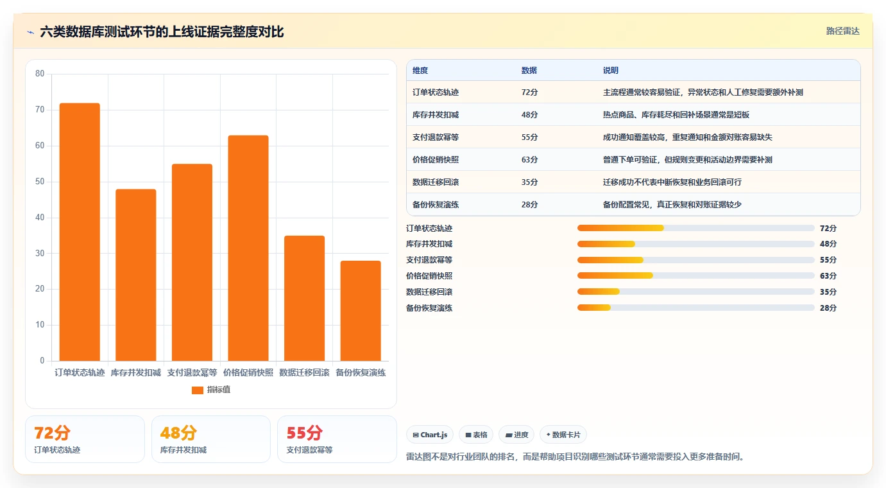Click the lightning icon beside the title

pos(31,32)
